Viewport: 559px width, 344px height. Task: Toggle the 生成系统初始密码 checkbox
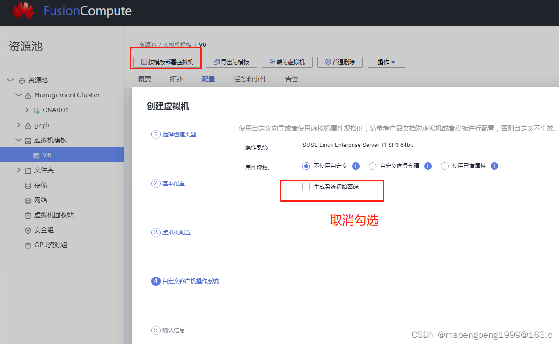tap(306, 187)
